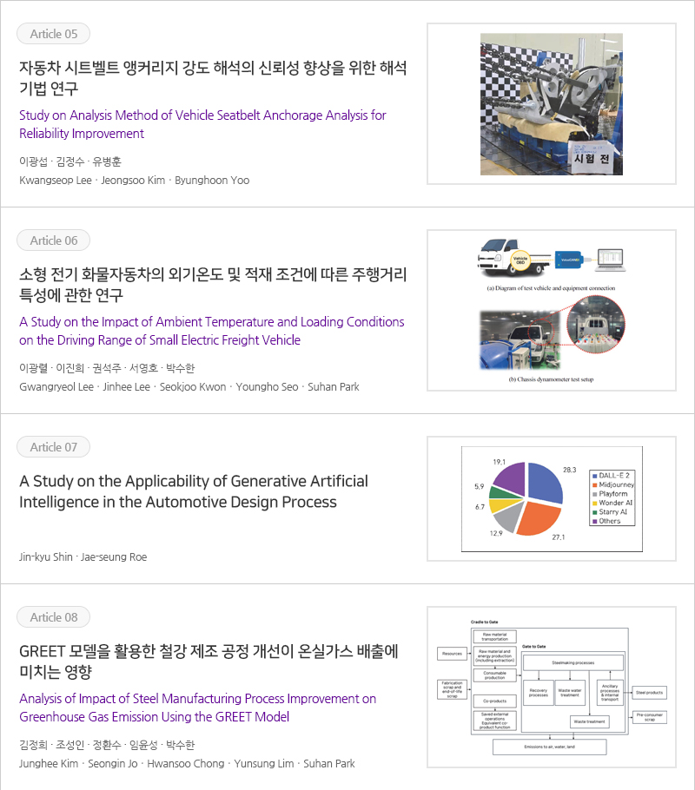Image resolution: width=695 pixels, height=790 pixels.
Task: View the steelmaking process flowchart thumbnail
Action: [x=551, y=687]
